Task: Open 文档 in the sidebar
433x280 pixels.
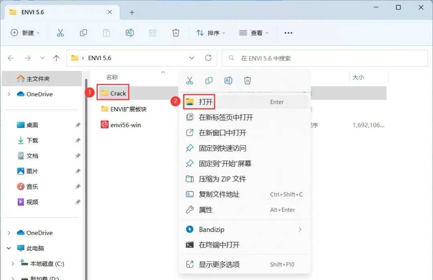Action: (x=27, y=156)
